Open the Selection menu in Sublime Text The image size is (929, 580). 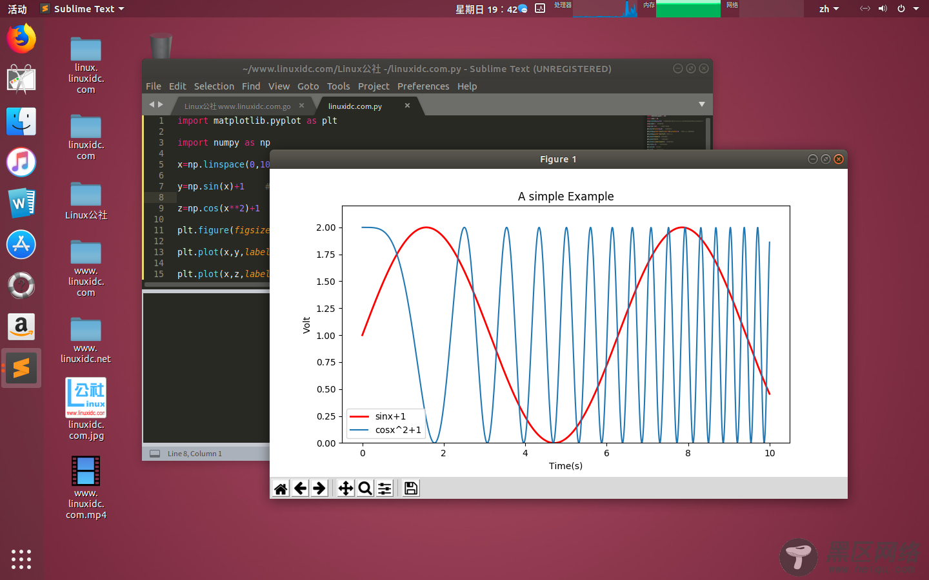click(x=214, y=86)
